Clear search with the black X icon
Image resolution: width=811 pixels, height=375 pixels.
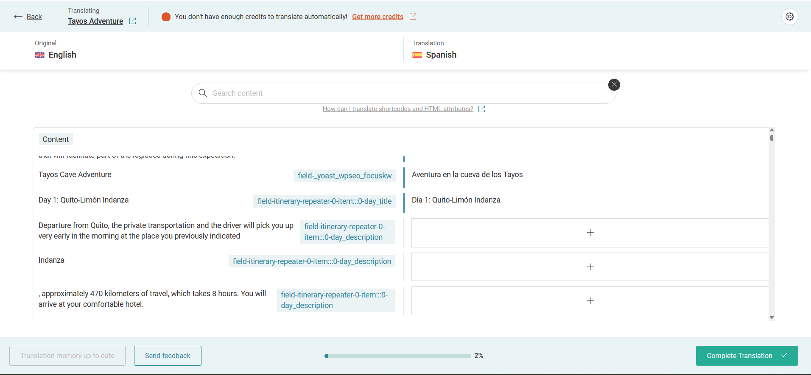614,85
